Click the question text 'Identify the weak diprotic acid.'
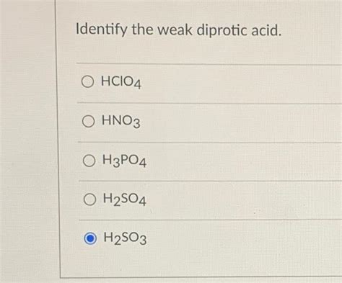 178,30
